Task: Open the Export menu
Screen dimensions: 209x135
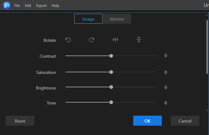Action: [41, 6]
